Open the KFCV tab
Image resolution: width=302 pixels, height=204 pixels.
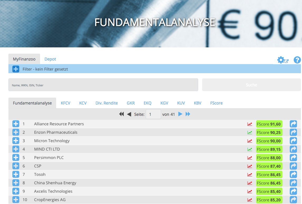point(65,103)
